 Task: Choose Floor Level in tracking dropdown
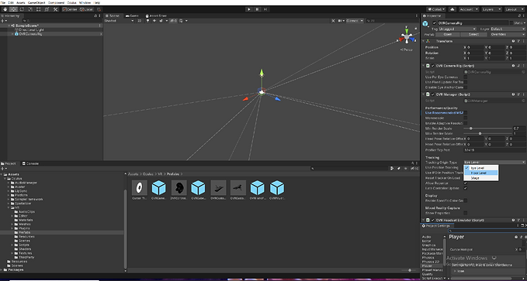[481, 173]
